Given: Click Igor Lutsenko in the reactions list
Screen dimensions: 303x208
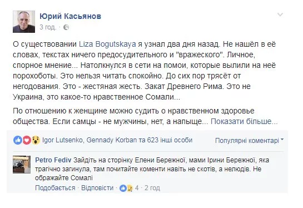Looking at the screenshot, I should (x=62, y=140).
